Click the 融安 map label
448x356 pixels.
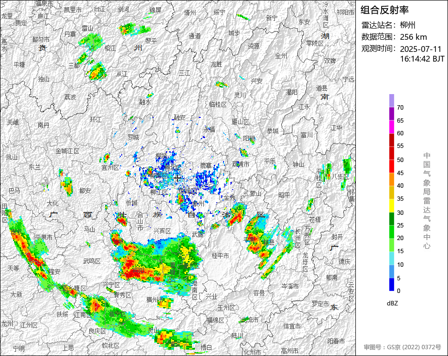pyautogui.click(x=180, y=117)
